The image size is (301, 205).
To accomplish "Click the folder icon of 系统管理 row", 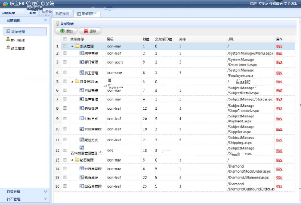I will coord(77,46).
